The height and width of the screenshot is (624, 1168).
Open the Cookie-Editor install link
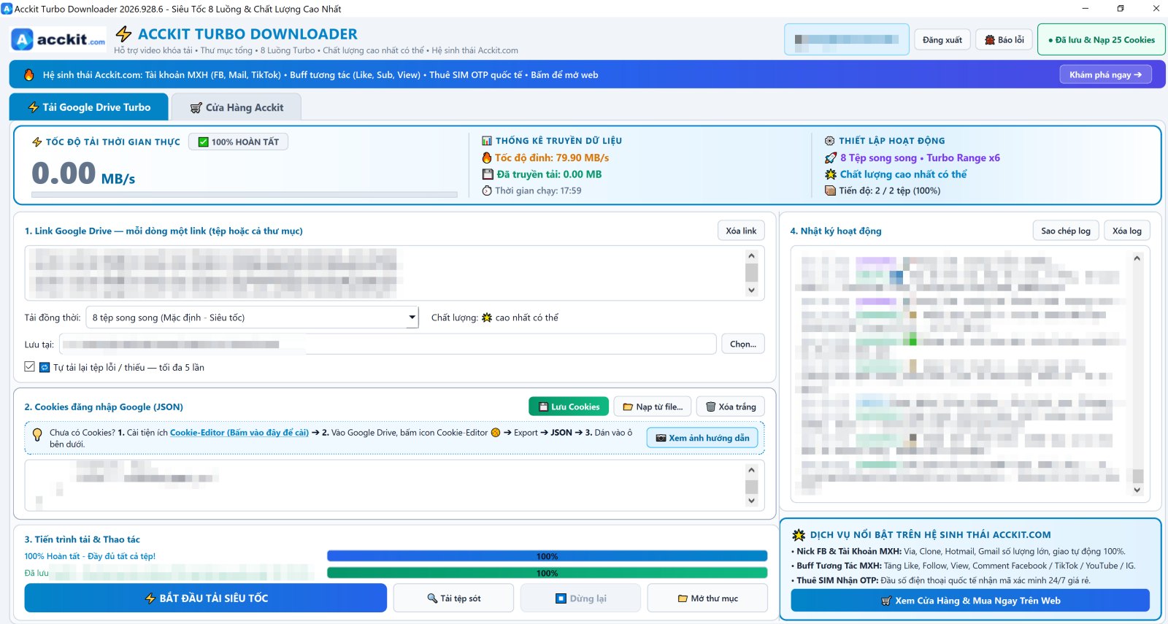pos(239,433)
